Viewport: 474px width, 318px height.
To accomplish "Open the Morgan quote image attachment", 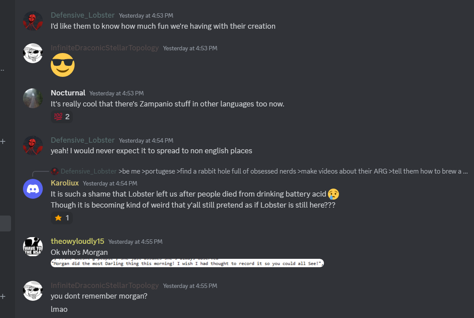I will pos(187,263).
